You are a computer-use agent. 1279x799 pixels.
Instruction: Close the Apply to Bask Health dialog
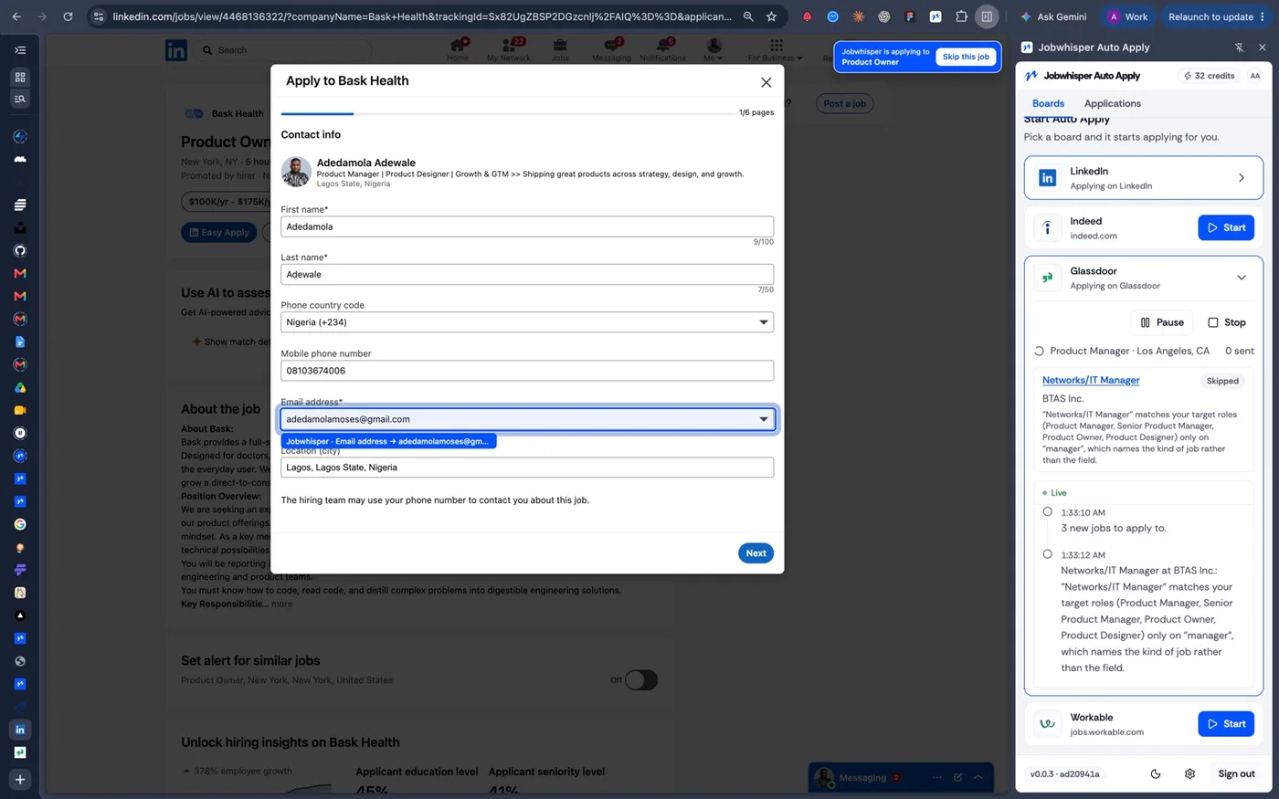tap(766, 82)
